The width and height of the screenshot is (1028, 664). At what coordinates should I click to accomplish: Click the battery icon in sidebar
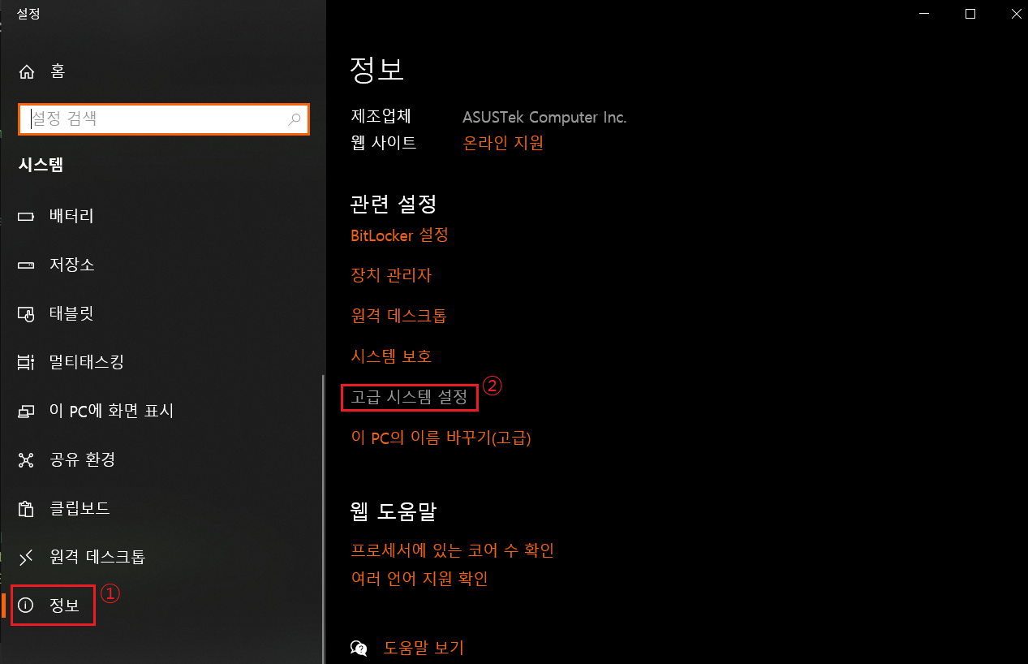pos(26,217)
